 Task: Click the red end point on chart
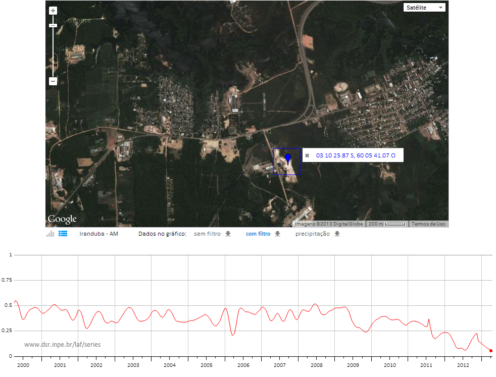tap(491, 351)
